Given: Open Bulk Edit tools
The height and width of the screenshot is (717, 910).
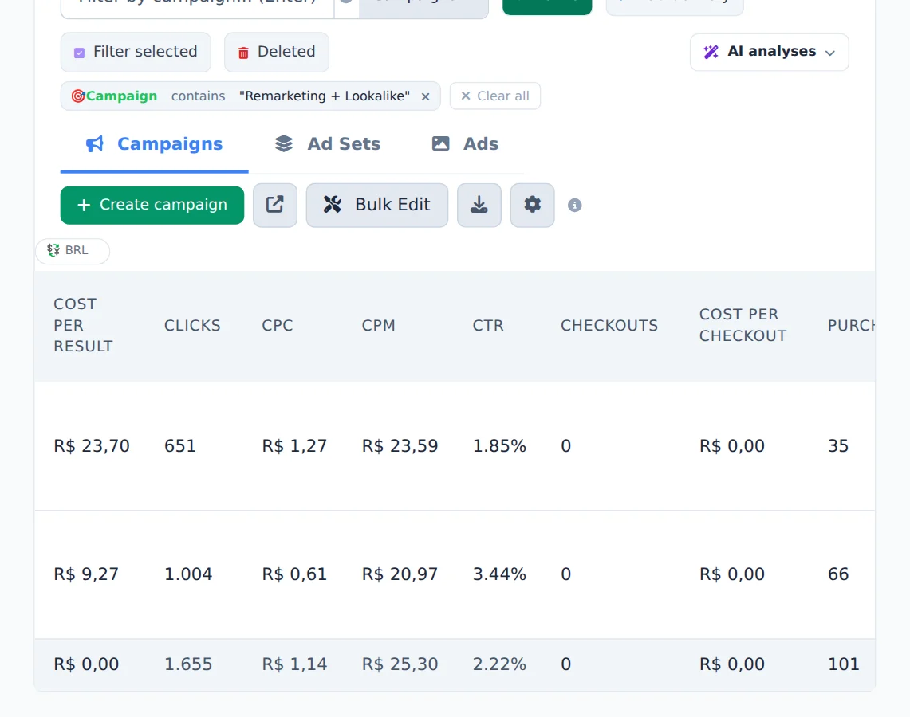Looking at the screenshot, I should click(x=377, y=206).
